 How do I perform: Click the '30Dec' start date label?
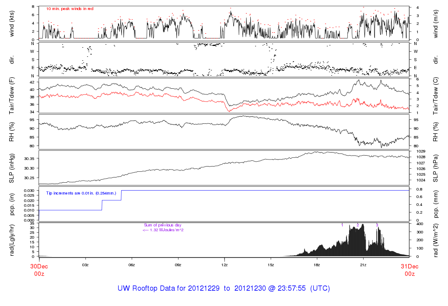39,266
